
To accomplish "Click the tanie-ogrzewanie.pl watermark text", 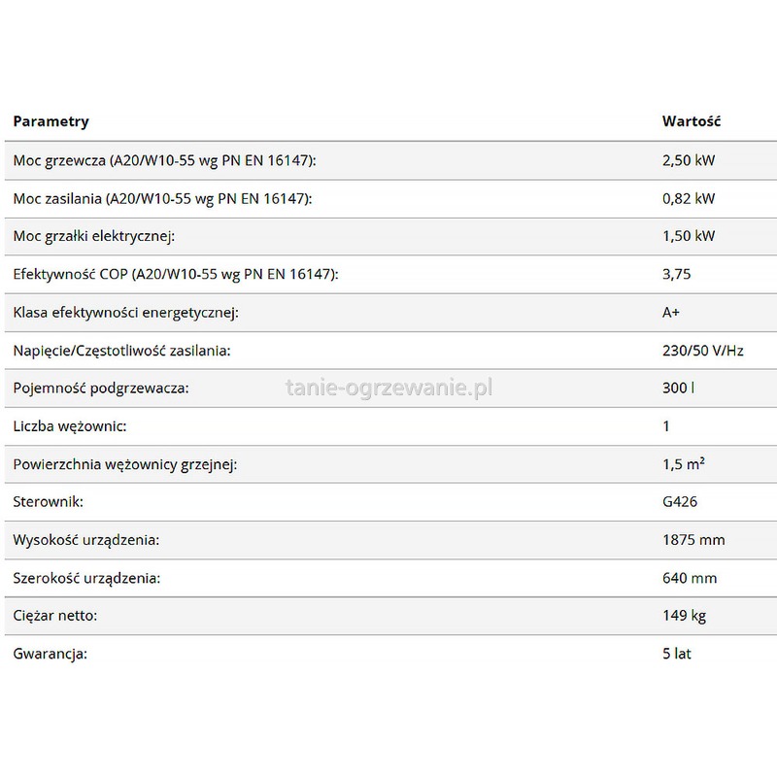I will pos(389,388).
